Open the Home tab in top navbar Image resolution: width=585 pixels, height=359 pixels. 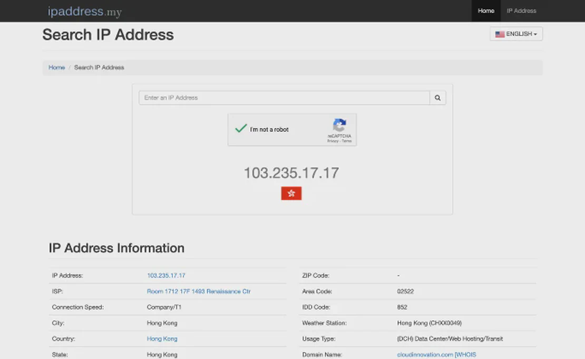pyautogui.click(x=486, y=11)
